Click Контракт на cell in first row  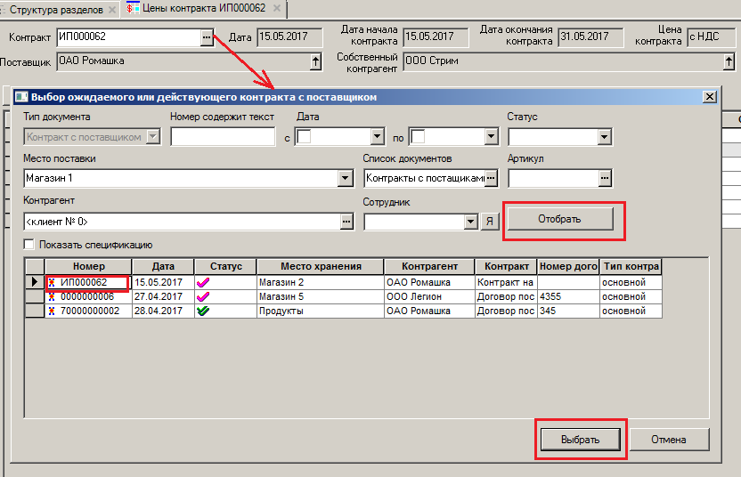[506, 282]
